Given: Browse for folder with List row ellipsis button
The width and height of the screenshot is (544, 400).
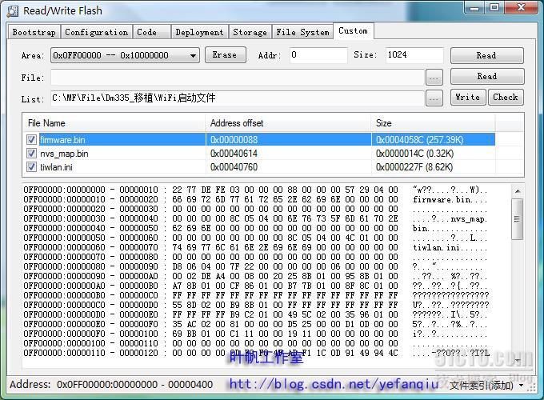Looking at the screenshot, I should pos(434,98).
